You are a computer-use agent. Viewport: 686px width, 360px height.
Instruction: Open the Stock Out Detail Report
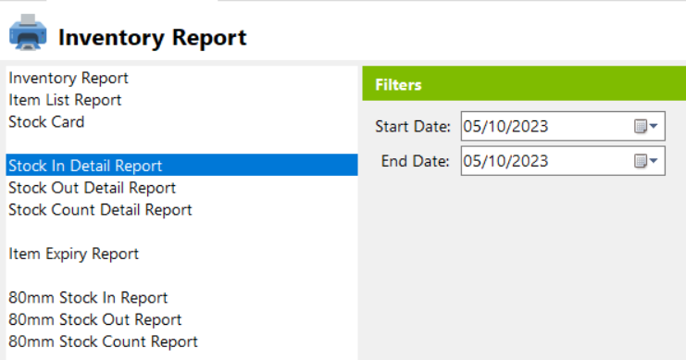click(x=92, y=188)
